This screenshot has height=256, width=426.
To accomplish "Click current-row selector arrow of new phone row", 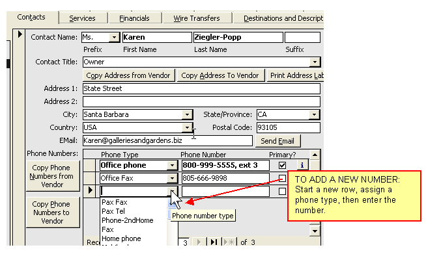I will [90, 191].
